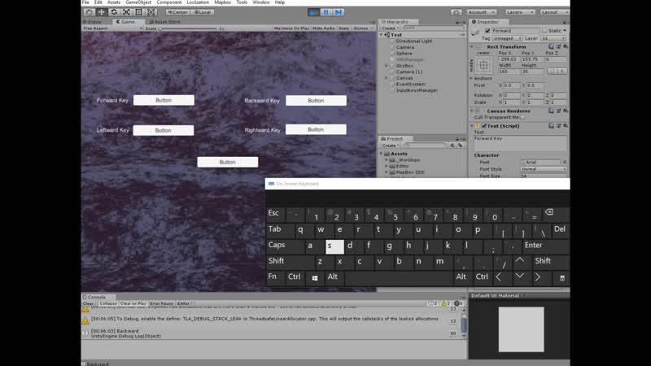
Task: Toggle console Clear on Play option
Action: (133, 303)
